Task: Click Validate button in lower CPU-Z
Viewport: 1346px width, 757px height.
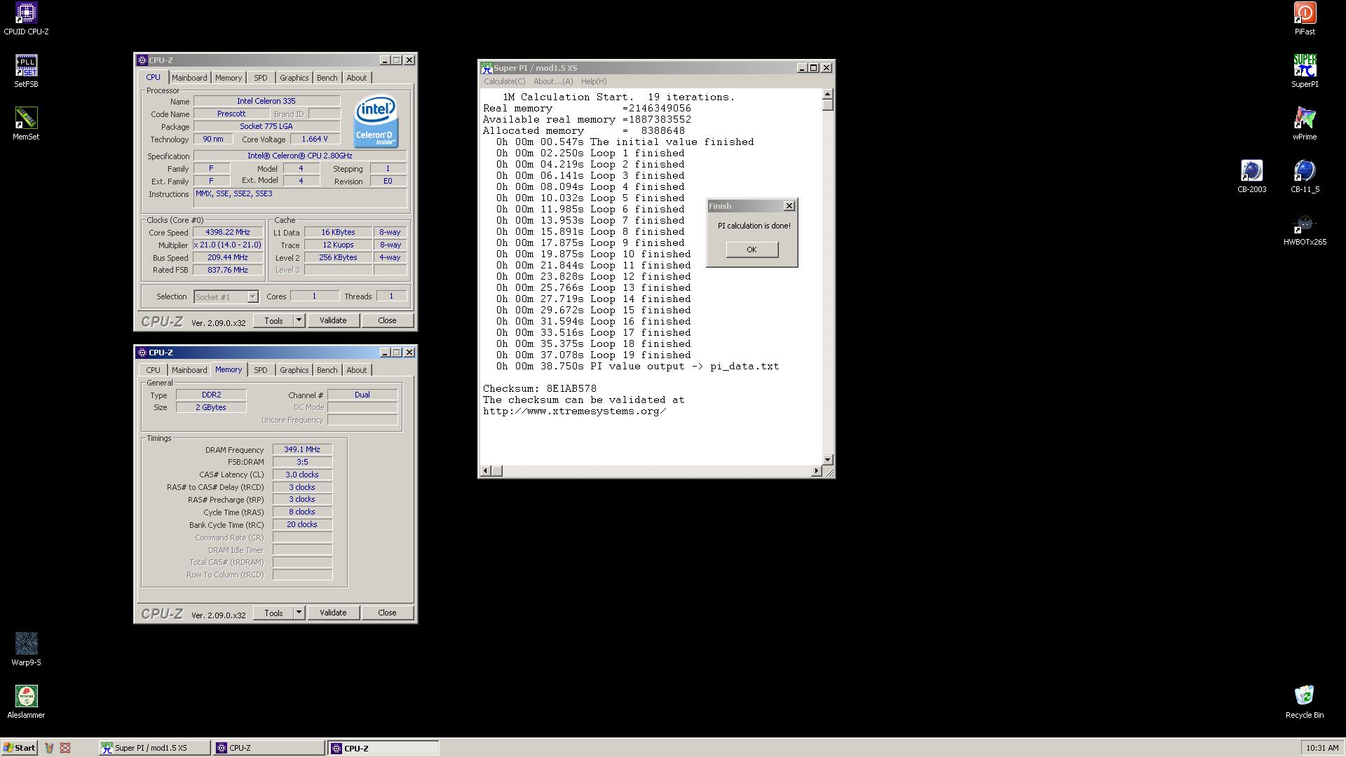Action: [333, 613]
